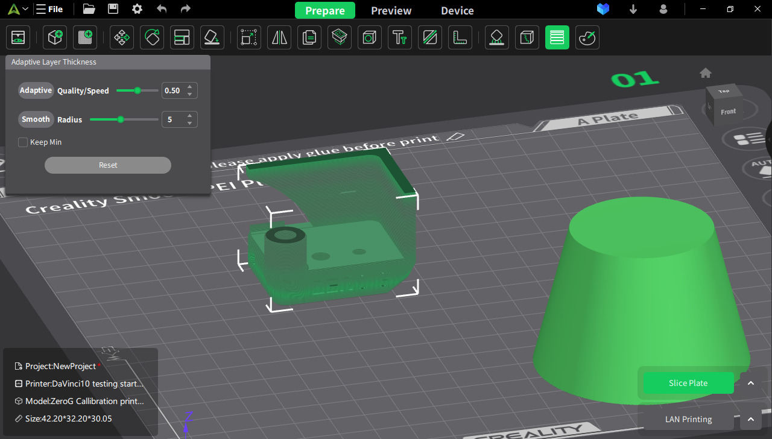772x439 pixels.
Task: Click the Slice Plate button
Action: [x=688, y=383]
